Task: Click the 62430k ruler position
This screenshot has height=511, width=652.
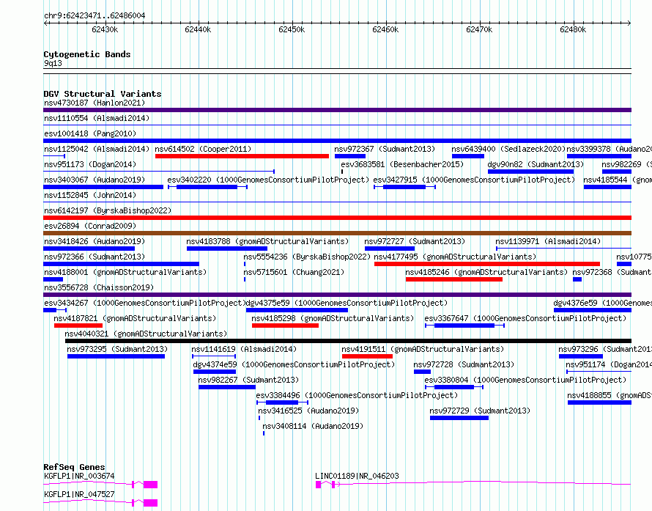Action: click(105, 29)
